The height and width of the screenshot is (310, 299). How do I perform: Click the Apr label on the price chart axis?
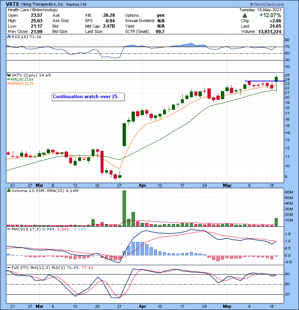(x=142, y=186)
